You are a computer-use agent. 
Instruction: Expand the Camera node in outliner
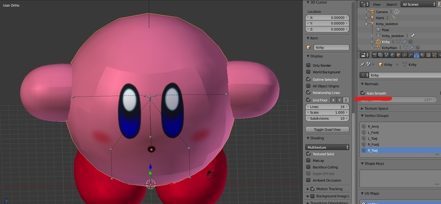click(x=366, y=12)
